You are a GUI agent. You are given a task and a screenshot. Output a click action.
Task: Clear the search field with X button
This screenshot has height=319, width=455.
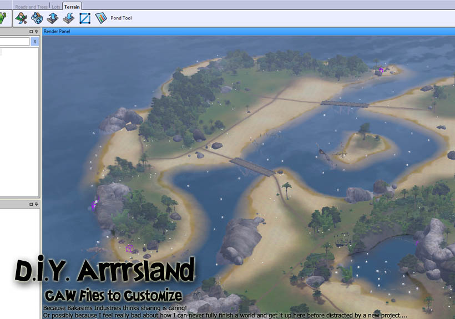tap(35, 42)
